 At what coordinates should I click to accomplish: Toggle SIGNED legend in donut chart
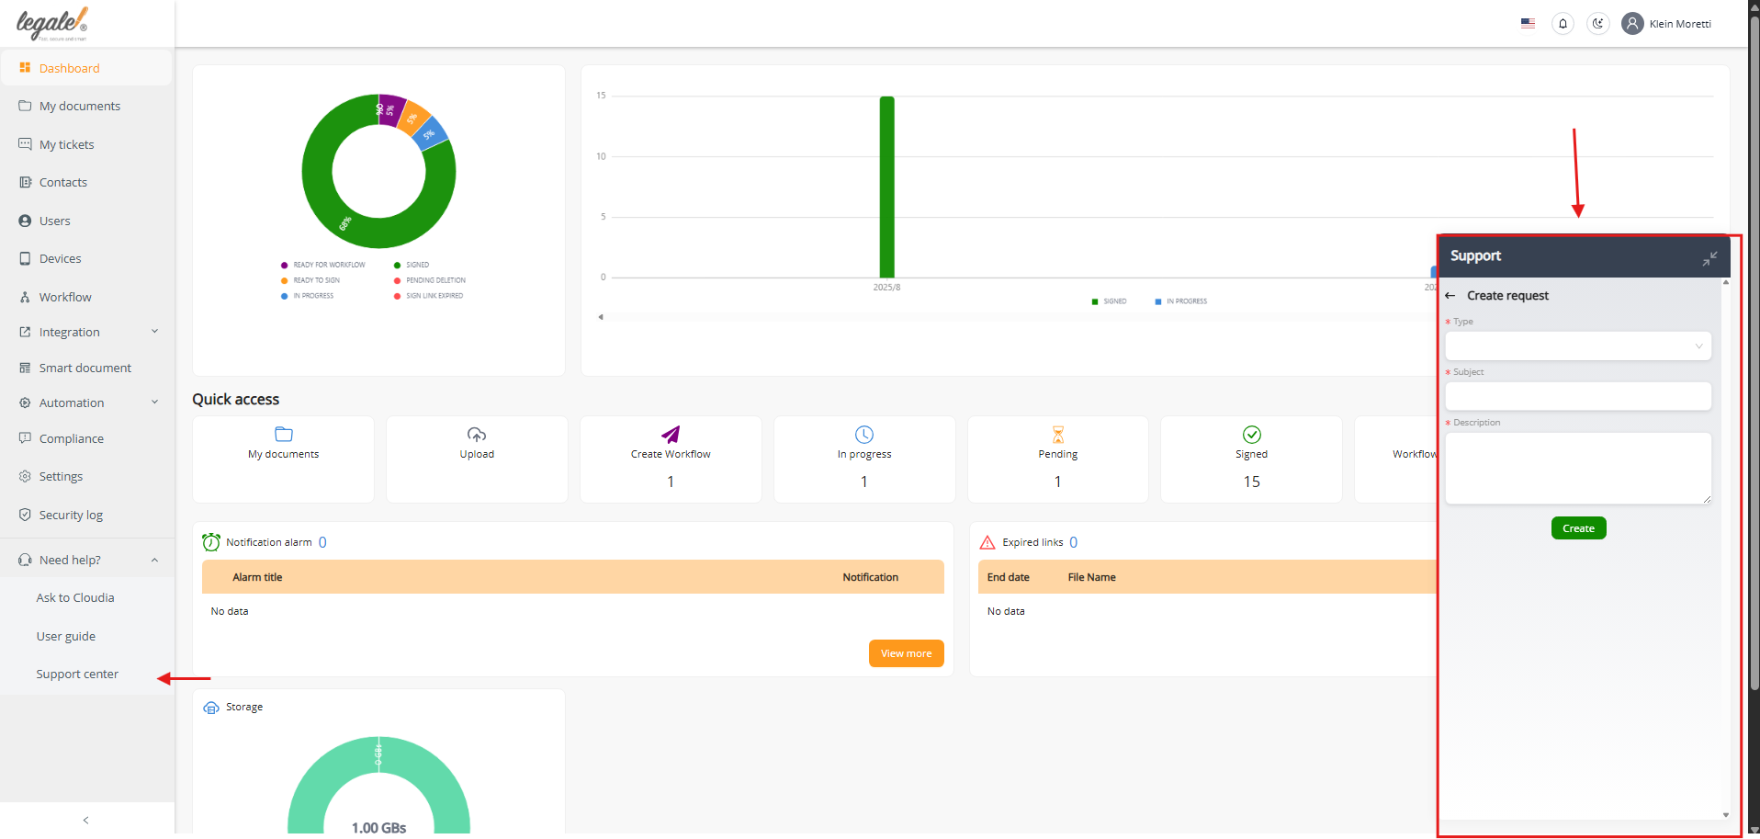pyautogui.click(x=412, y=265)
